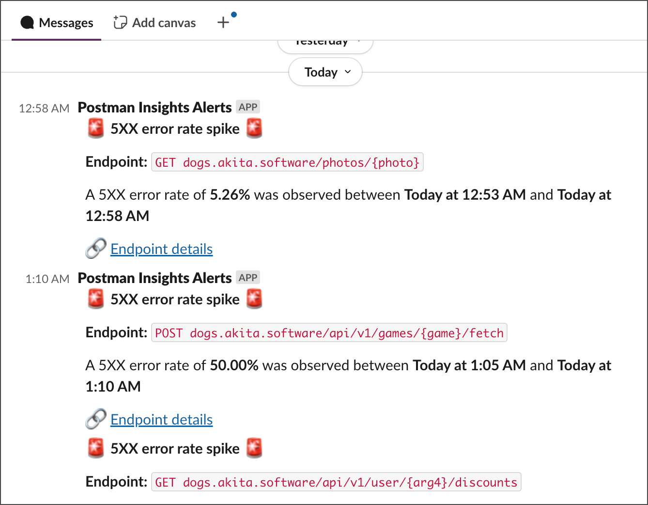Click the canvas icon beside Add canvas
The height and width of the screenshot is (505, 648).
(120, 22)
